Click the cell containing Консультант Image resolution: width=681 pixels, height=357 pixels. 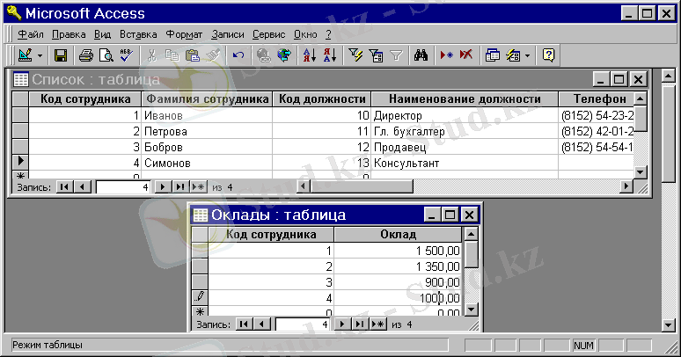click(x=465, y=163)
